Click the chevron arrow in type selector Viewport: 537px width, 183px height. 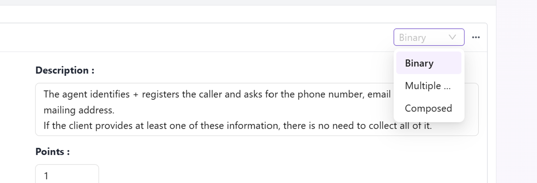click(452, 37)
